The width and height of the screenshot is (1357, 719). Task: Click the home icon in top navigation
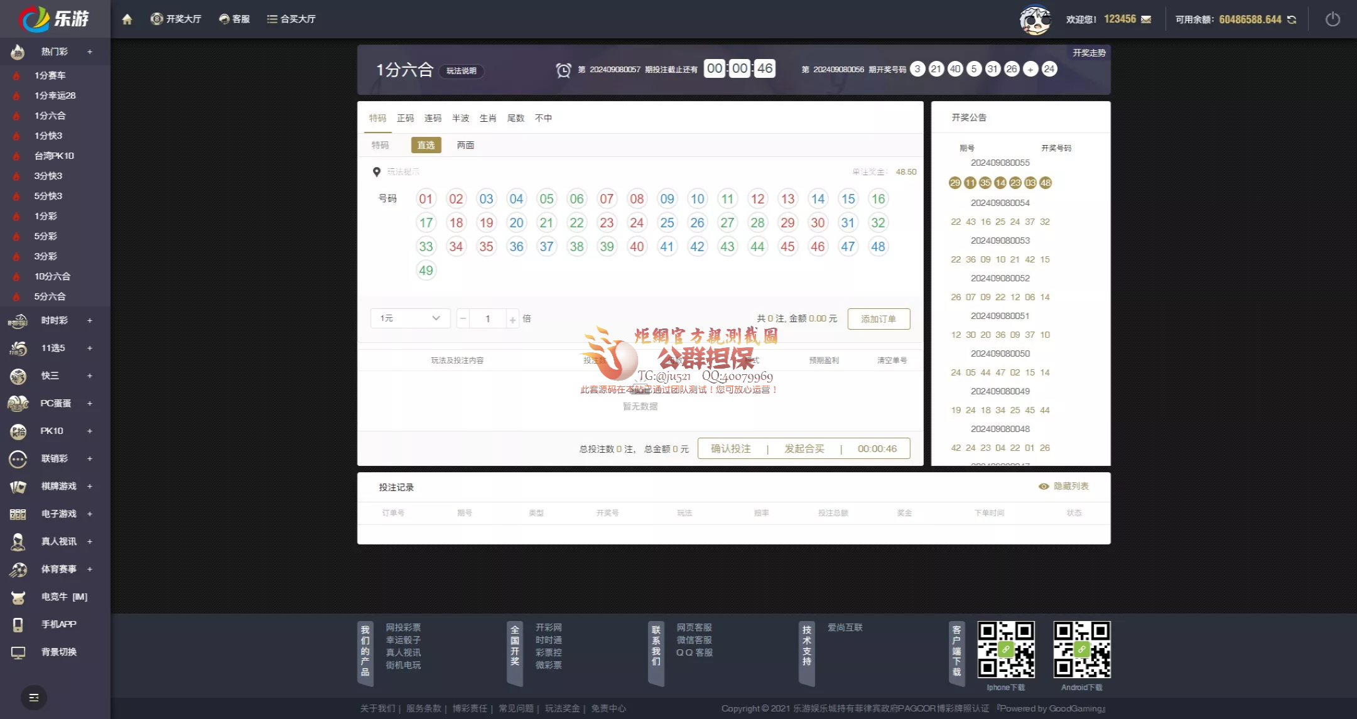click(127, 19)
